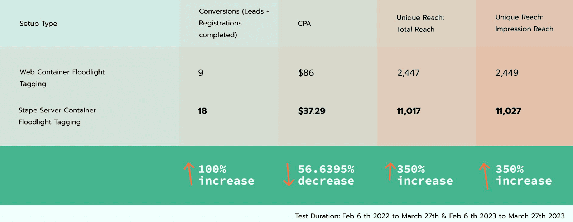
Task: Click the $37.29 CPA value
Action: click(x=312, y=111)
